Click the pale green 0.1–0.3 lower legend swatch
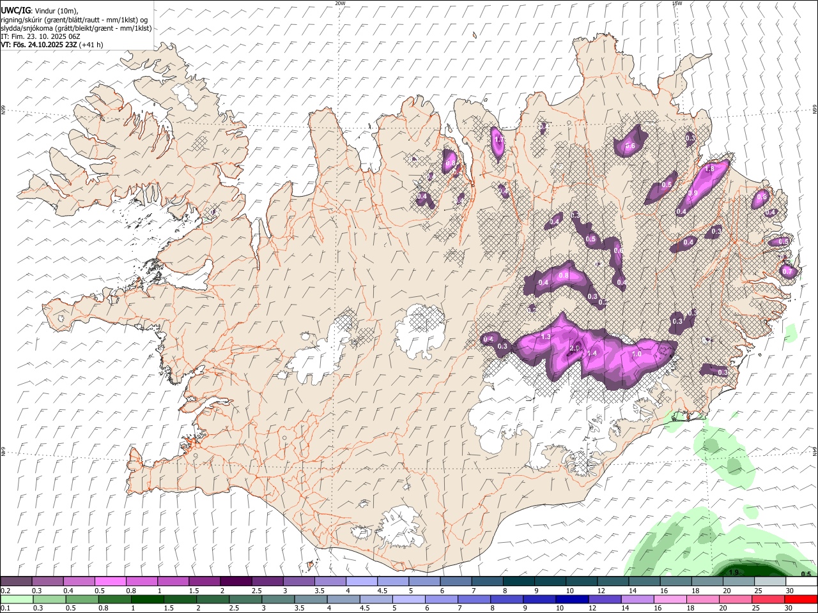Image resolution: width=818 pixels, height=613 pixels. [17, 600]
